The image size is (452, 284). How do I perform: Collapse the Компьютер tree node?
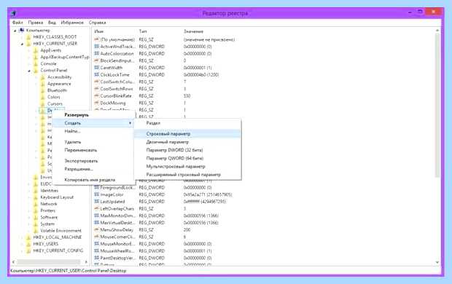coord(15,31)
